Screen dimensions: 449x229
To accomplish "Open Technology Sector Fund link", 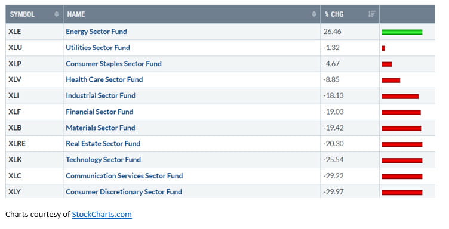I will click(103, 160).
